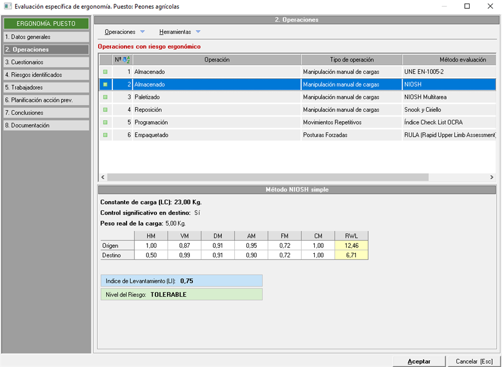Select the Origen RWL yellow cell 12,46
The width and height of the screenshot is (502, 367).
[x=351, y=245]
